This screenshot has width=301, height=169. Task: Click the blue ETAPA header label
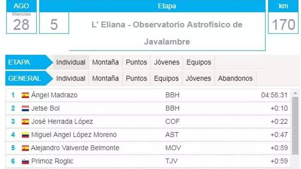point(19,62)
